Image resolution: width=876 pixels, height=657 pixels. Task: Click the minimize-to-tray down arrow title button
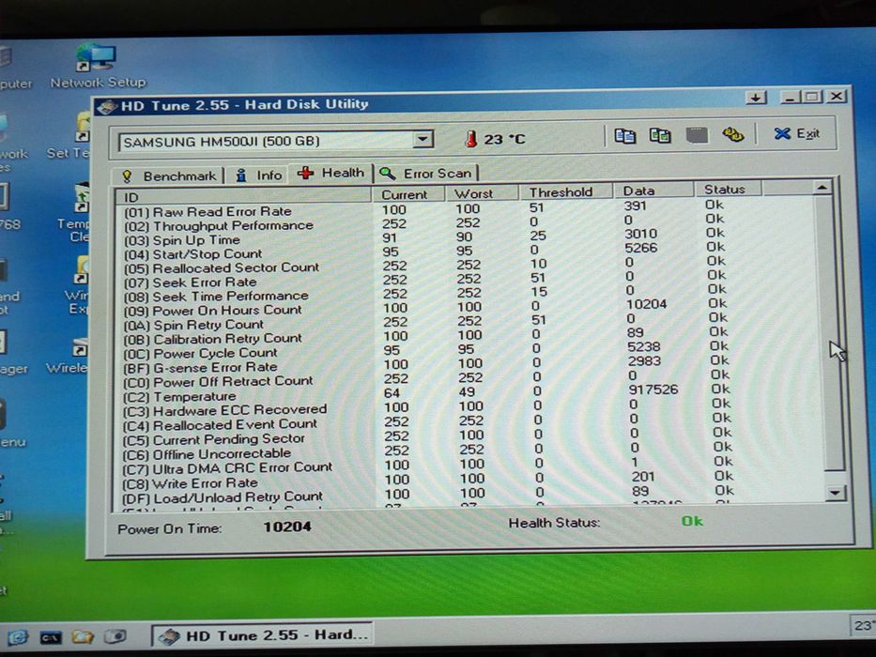(756, 98)
